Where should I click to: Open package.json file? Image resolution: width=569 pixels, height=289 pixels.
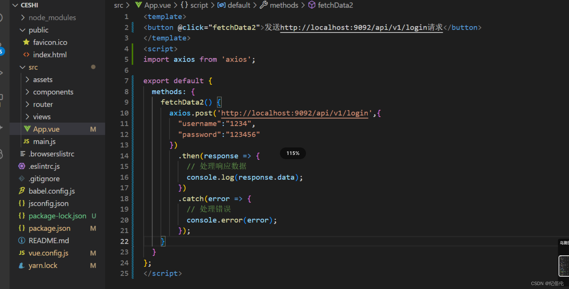tap(50, 228)
